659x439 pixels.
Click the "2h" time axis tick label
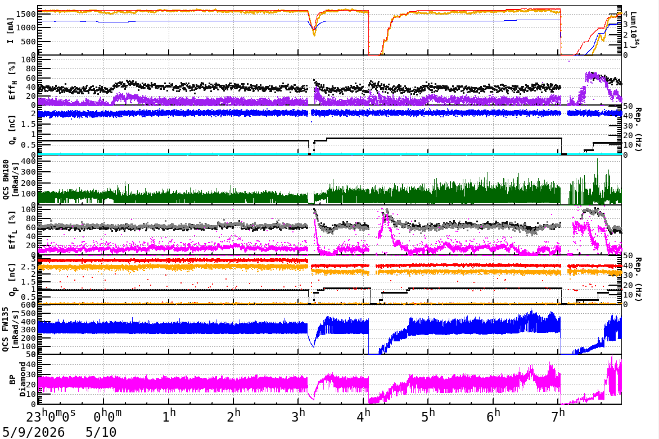pos(234,416)
